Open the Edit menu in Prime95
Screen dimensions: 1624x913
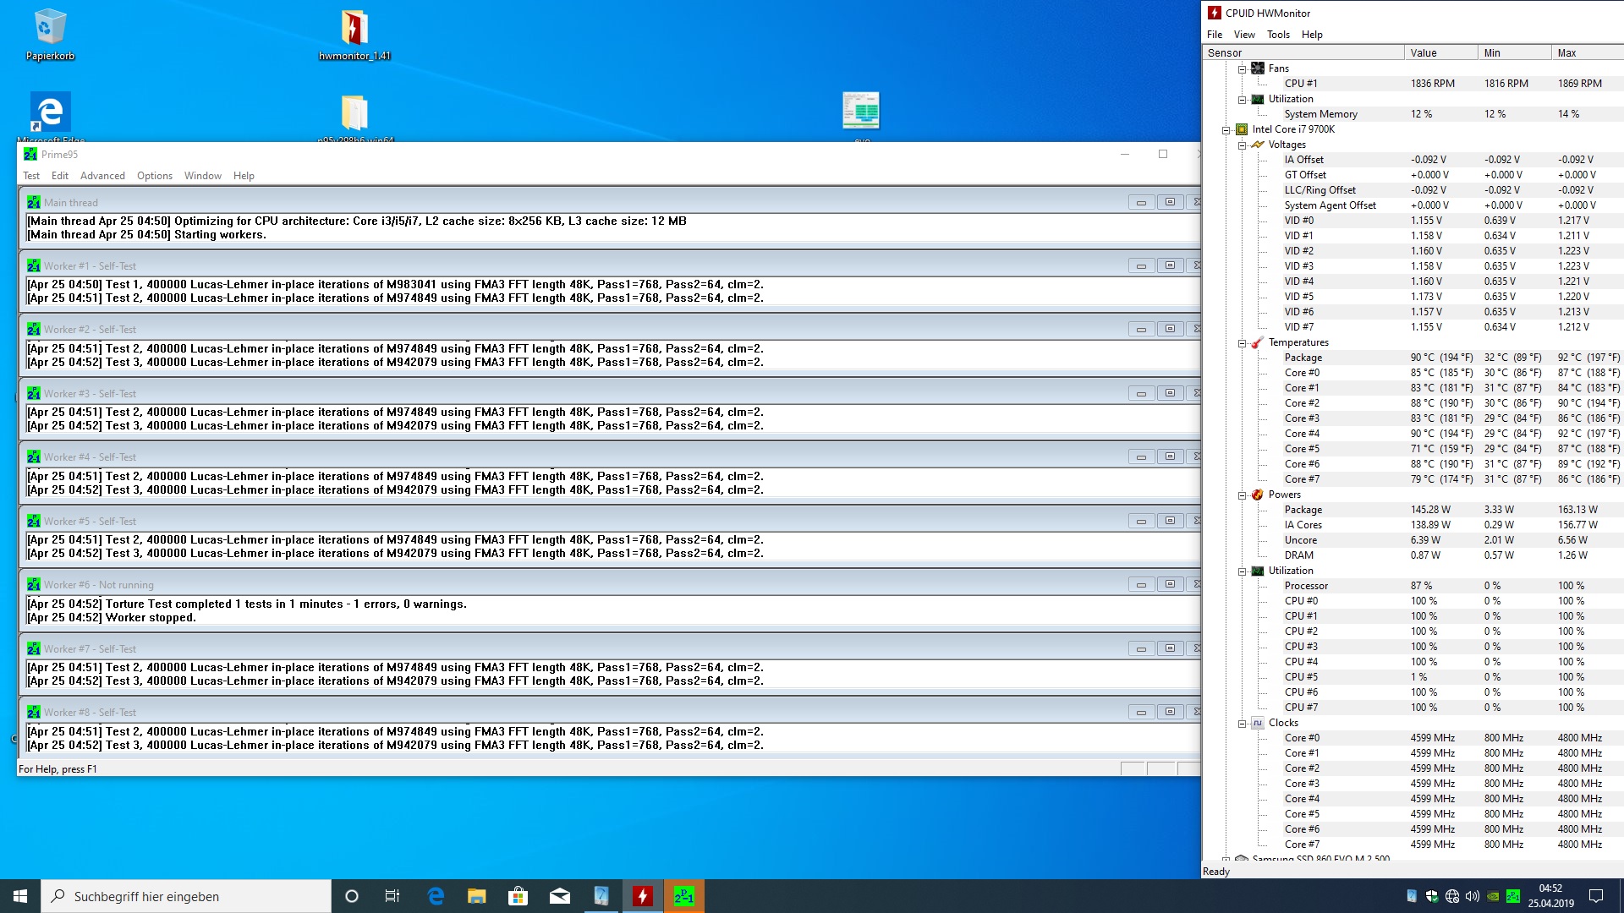tap(60, 176)
